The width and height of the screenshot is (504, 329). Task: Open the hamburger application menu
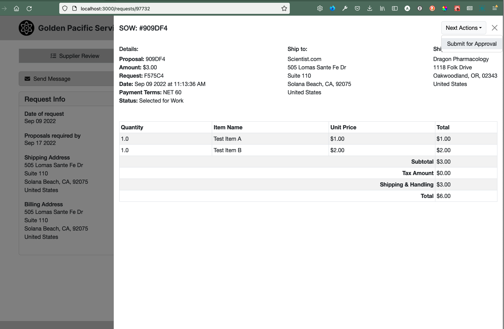(x=495, y=8)
